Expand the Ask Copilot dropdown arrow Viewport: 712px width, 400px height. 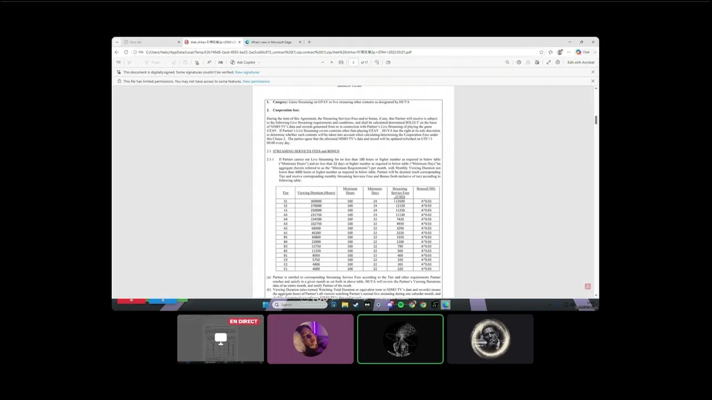[x=259, y=62]
